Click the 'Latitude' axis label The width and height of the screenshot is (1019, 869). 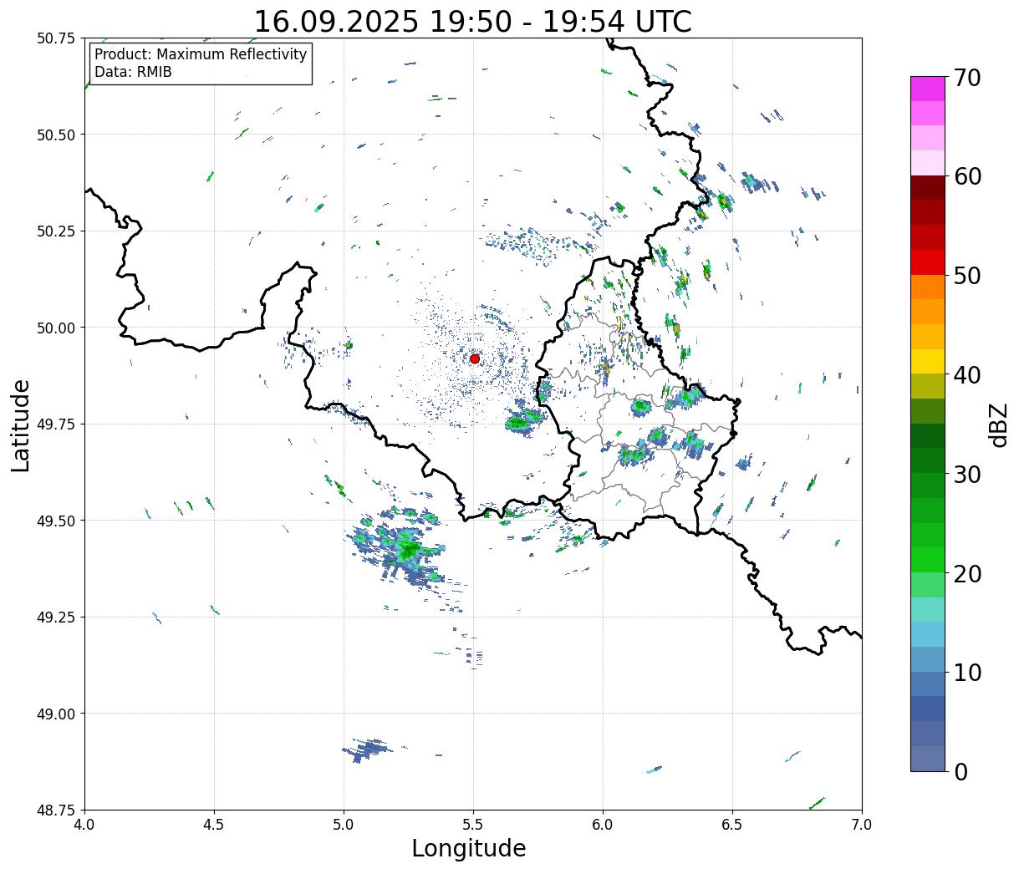pyautogui.click(x=21, y=425)
